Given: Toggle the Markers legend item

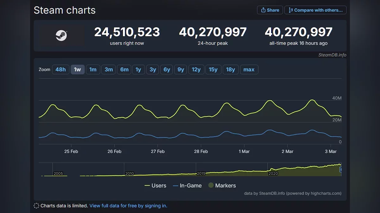Looking at the screenshot, I should point(222,186).
